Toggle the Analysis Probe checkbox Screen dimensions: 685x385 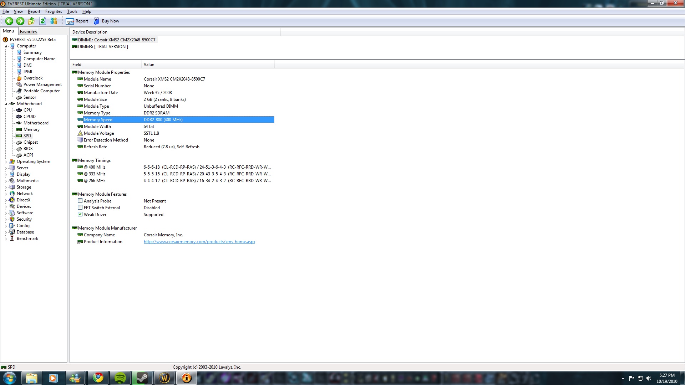tap(80, 201)
